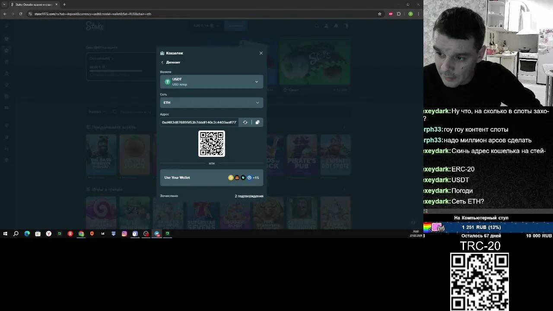Viewport: 553px width, 311px height.
Task: Click the Осталось 67 дней text
Action: [x=481, y=236]
